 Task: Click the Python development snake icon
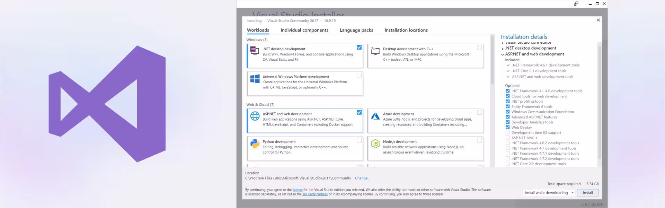pos(255,144)
